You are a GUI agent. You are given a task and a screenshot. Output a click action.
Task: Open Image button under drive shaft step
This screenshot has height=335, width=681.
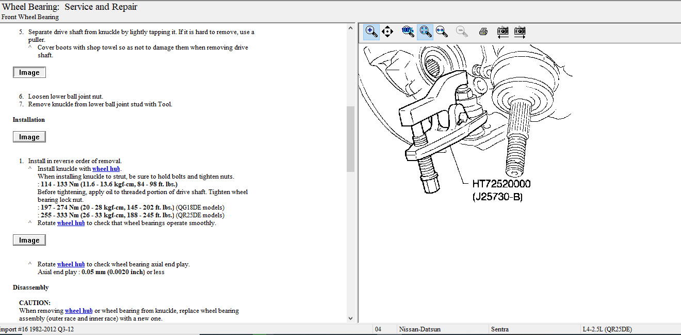(29, 73)
